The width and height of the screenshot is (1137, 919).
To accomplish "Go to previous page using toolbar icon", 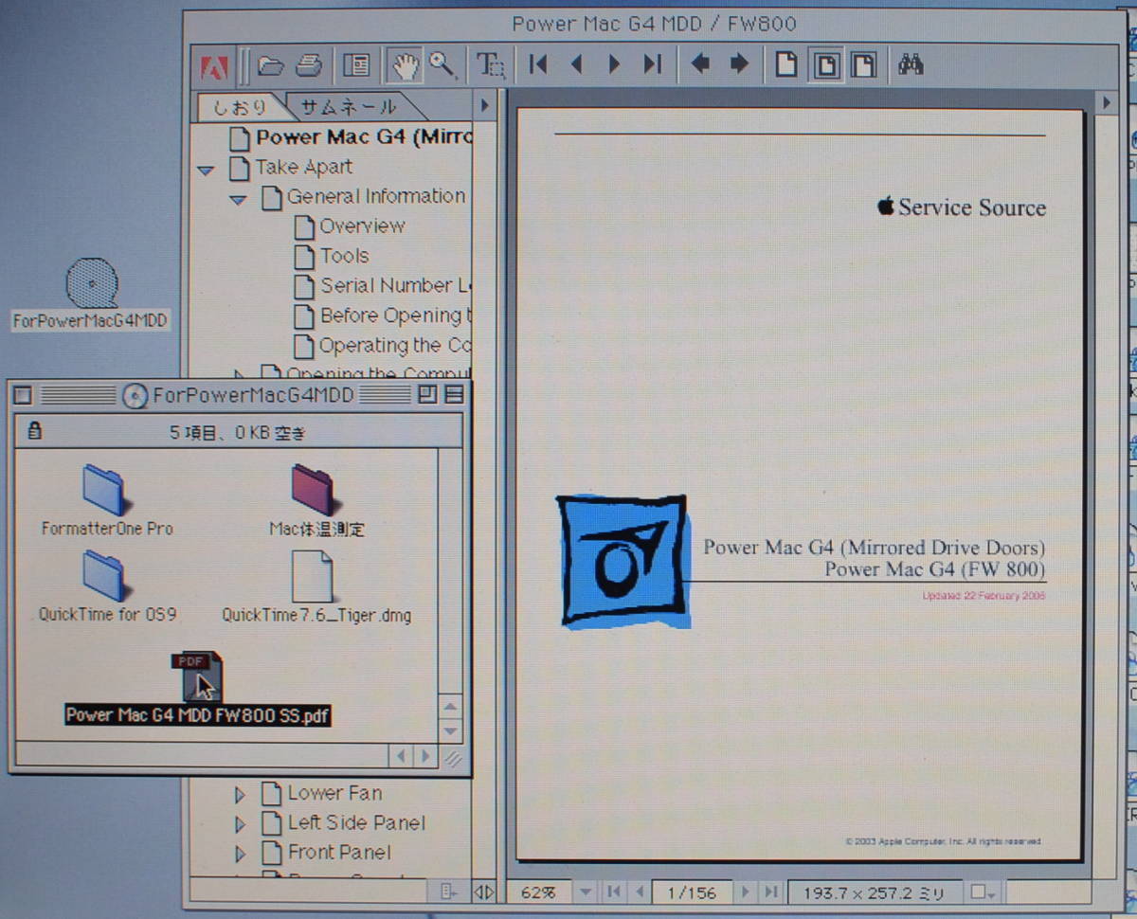I will point(576,65).
